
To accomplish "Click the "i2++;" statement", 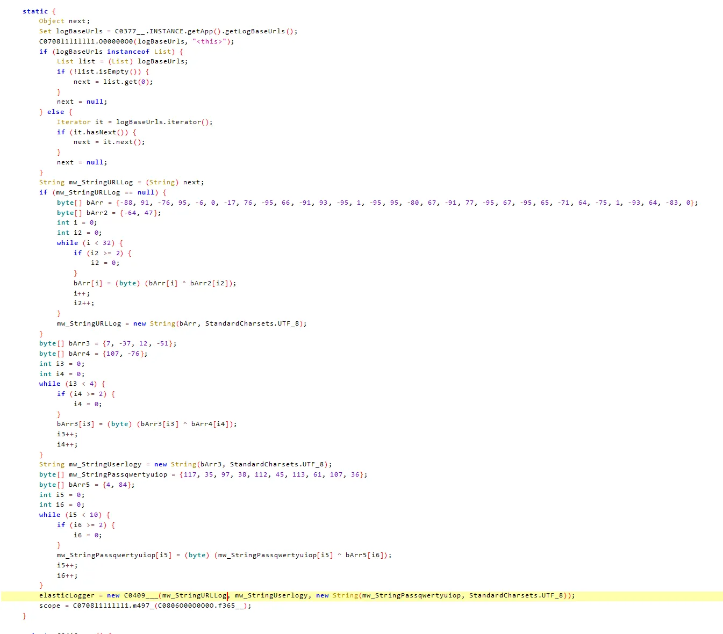I will tap(84, 303).
